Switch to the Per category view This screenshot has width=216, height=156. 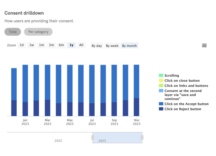click(x=38, y=32)
